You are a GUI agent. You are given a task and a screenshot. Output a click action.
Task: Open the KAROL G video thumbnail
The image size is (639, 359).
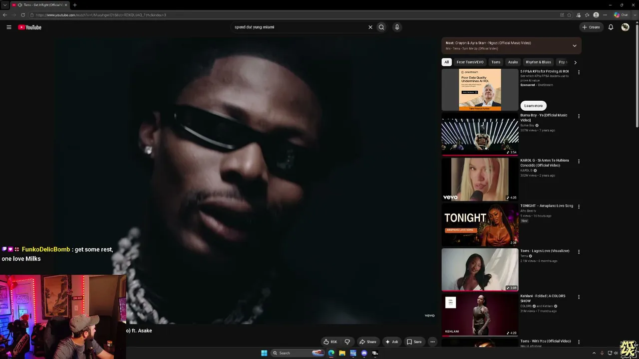tap(480, 179)
